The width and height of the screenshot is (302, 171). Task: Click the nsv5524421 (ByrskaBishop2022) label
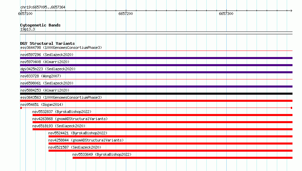78,133
